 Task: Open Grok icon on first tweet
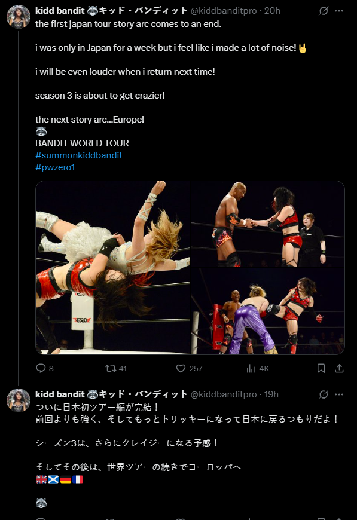coord(324,11)
